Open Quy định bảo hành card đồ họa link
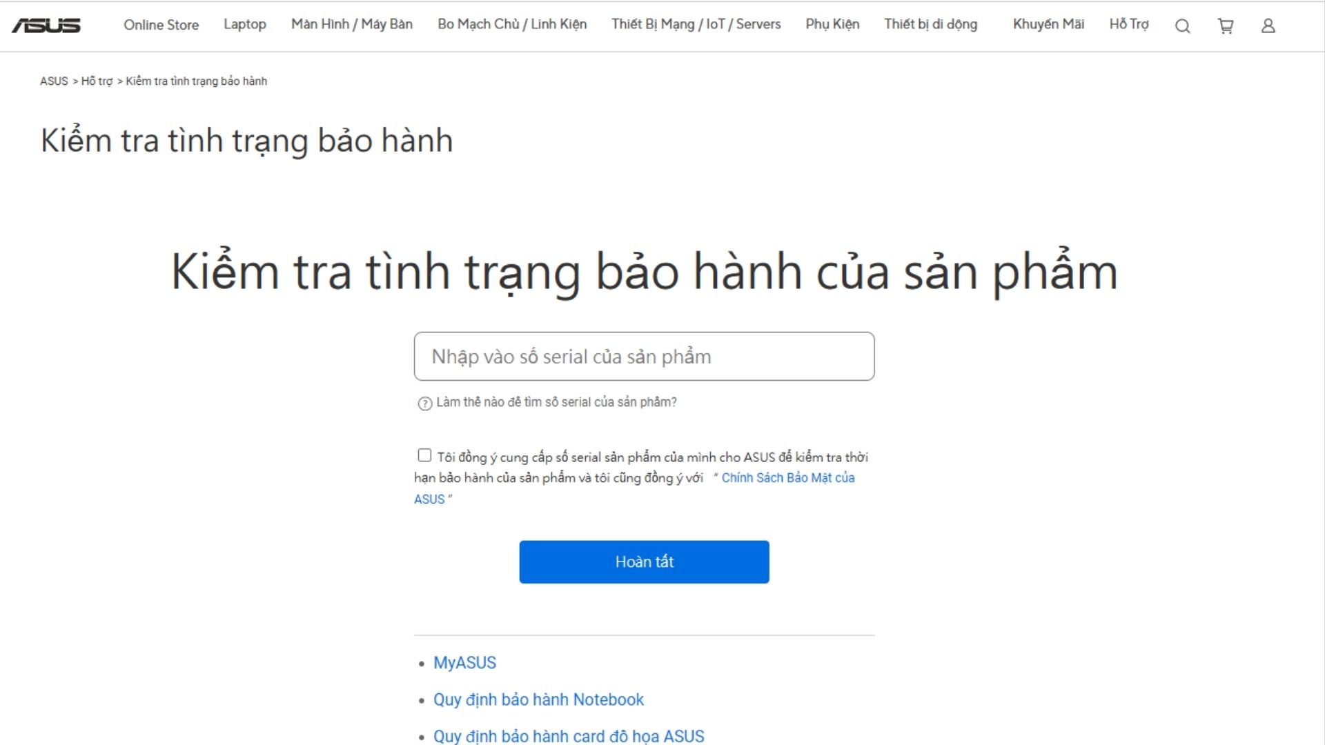 coord(569,736)
